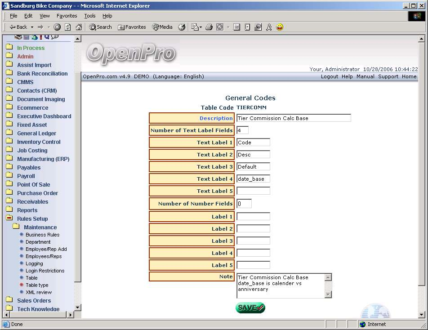This screenshot has height=330, width=428.
Task: Click the green SAVE button
Action: tap(250, 308)
